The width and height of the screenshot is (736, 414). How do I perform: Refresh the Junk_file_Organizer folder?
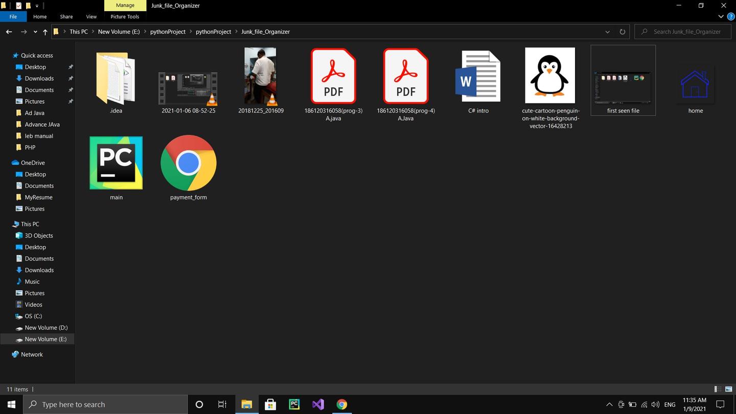[622, 32]
